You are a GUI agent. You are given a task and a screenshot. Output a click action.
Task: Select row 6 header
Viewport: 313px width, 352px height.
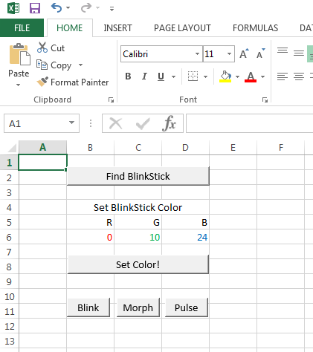[x=9, y=237]
